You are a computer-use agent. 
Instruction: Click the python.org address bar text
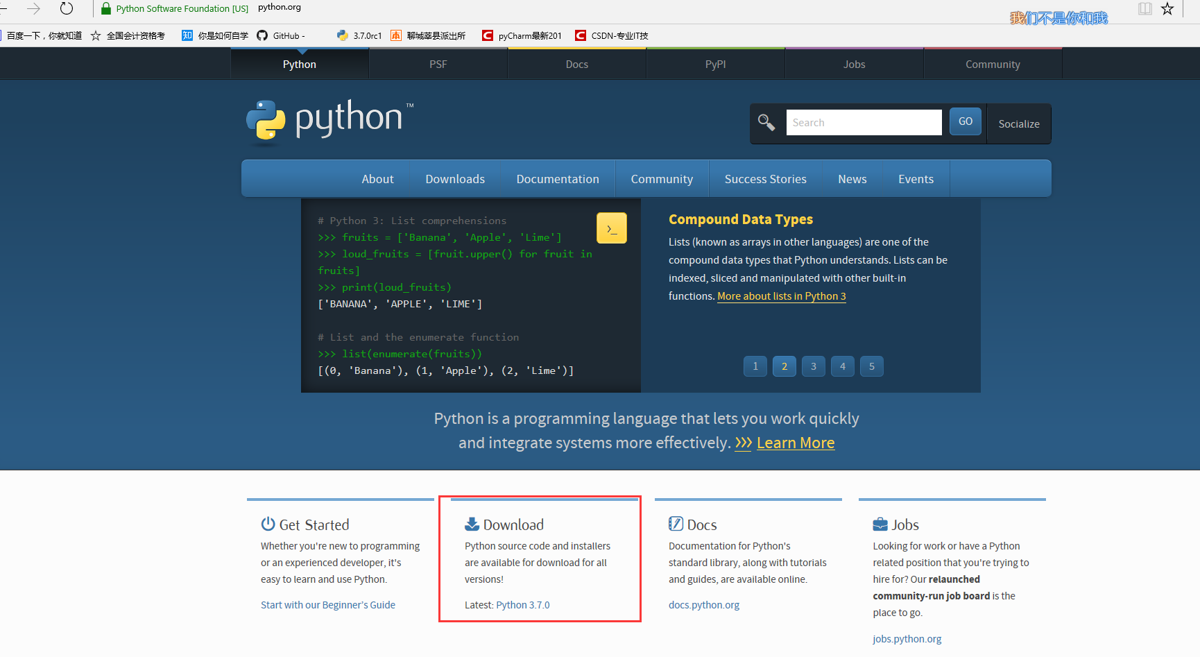(x=280, y=7)
